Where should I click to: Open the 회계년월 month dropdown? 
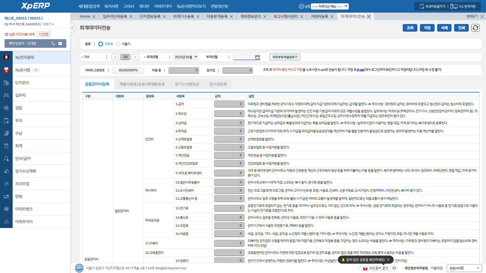point(186,57)
